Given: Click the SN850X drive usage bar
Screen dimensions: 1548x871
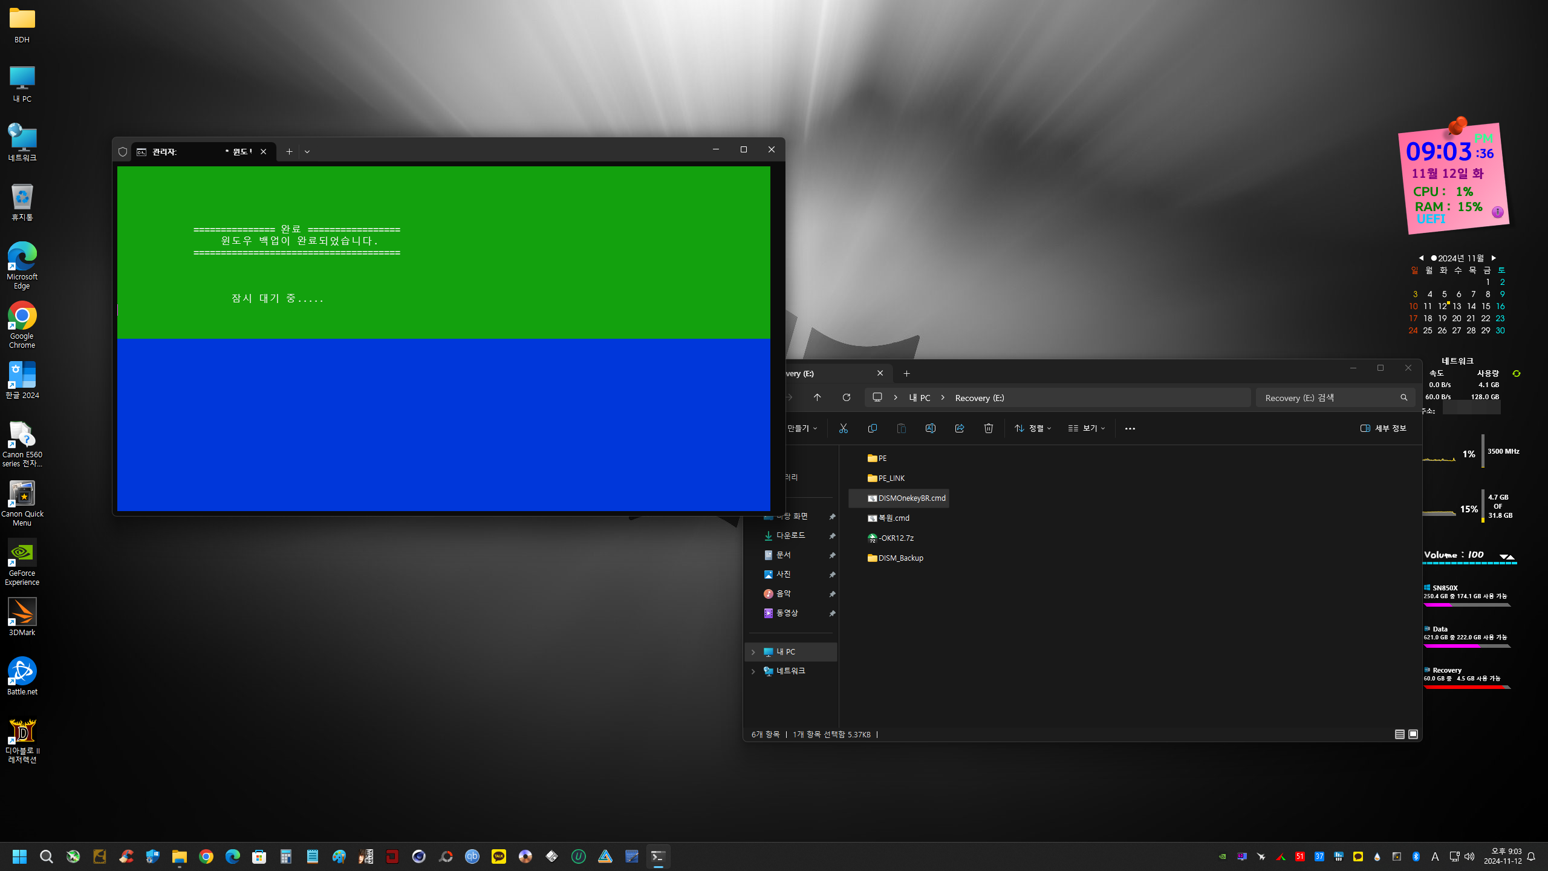Looking at the screenshot, I should 1467,605.
